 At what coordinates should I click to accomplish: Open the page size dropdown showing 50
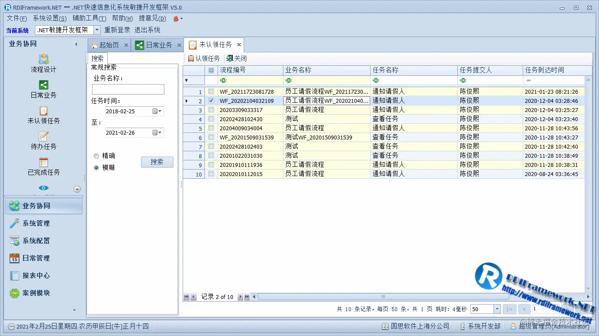(x=497, y=309)
